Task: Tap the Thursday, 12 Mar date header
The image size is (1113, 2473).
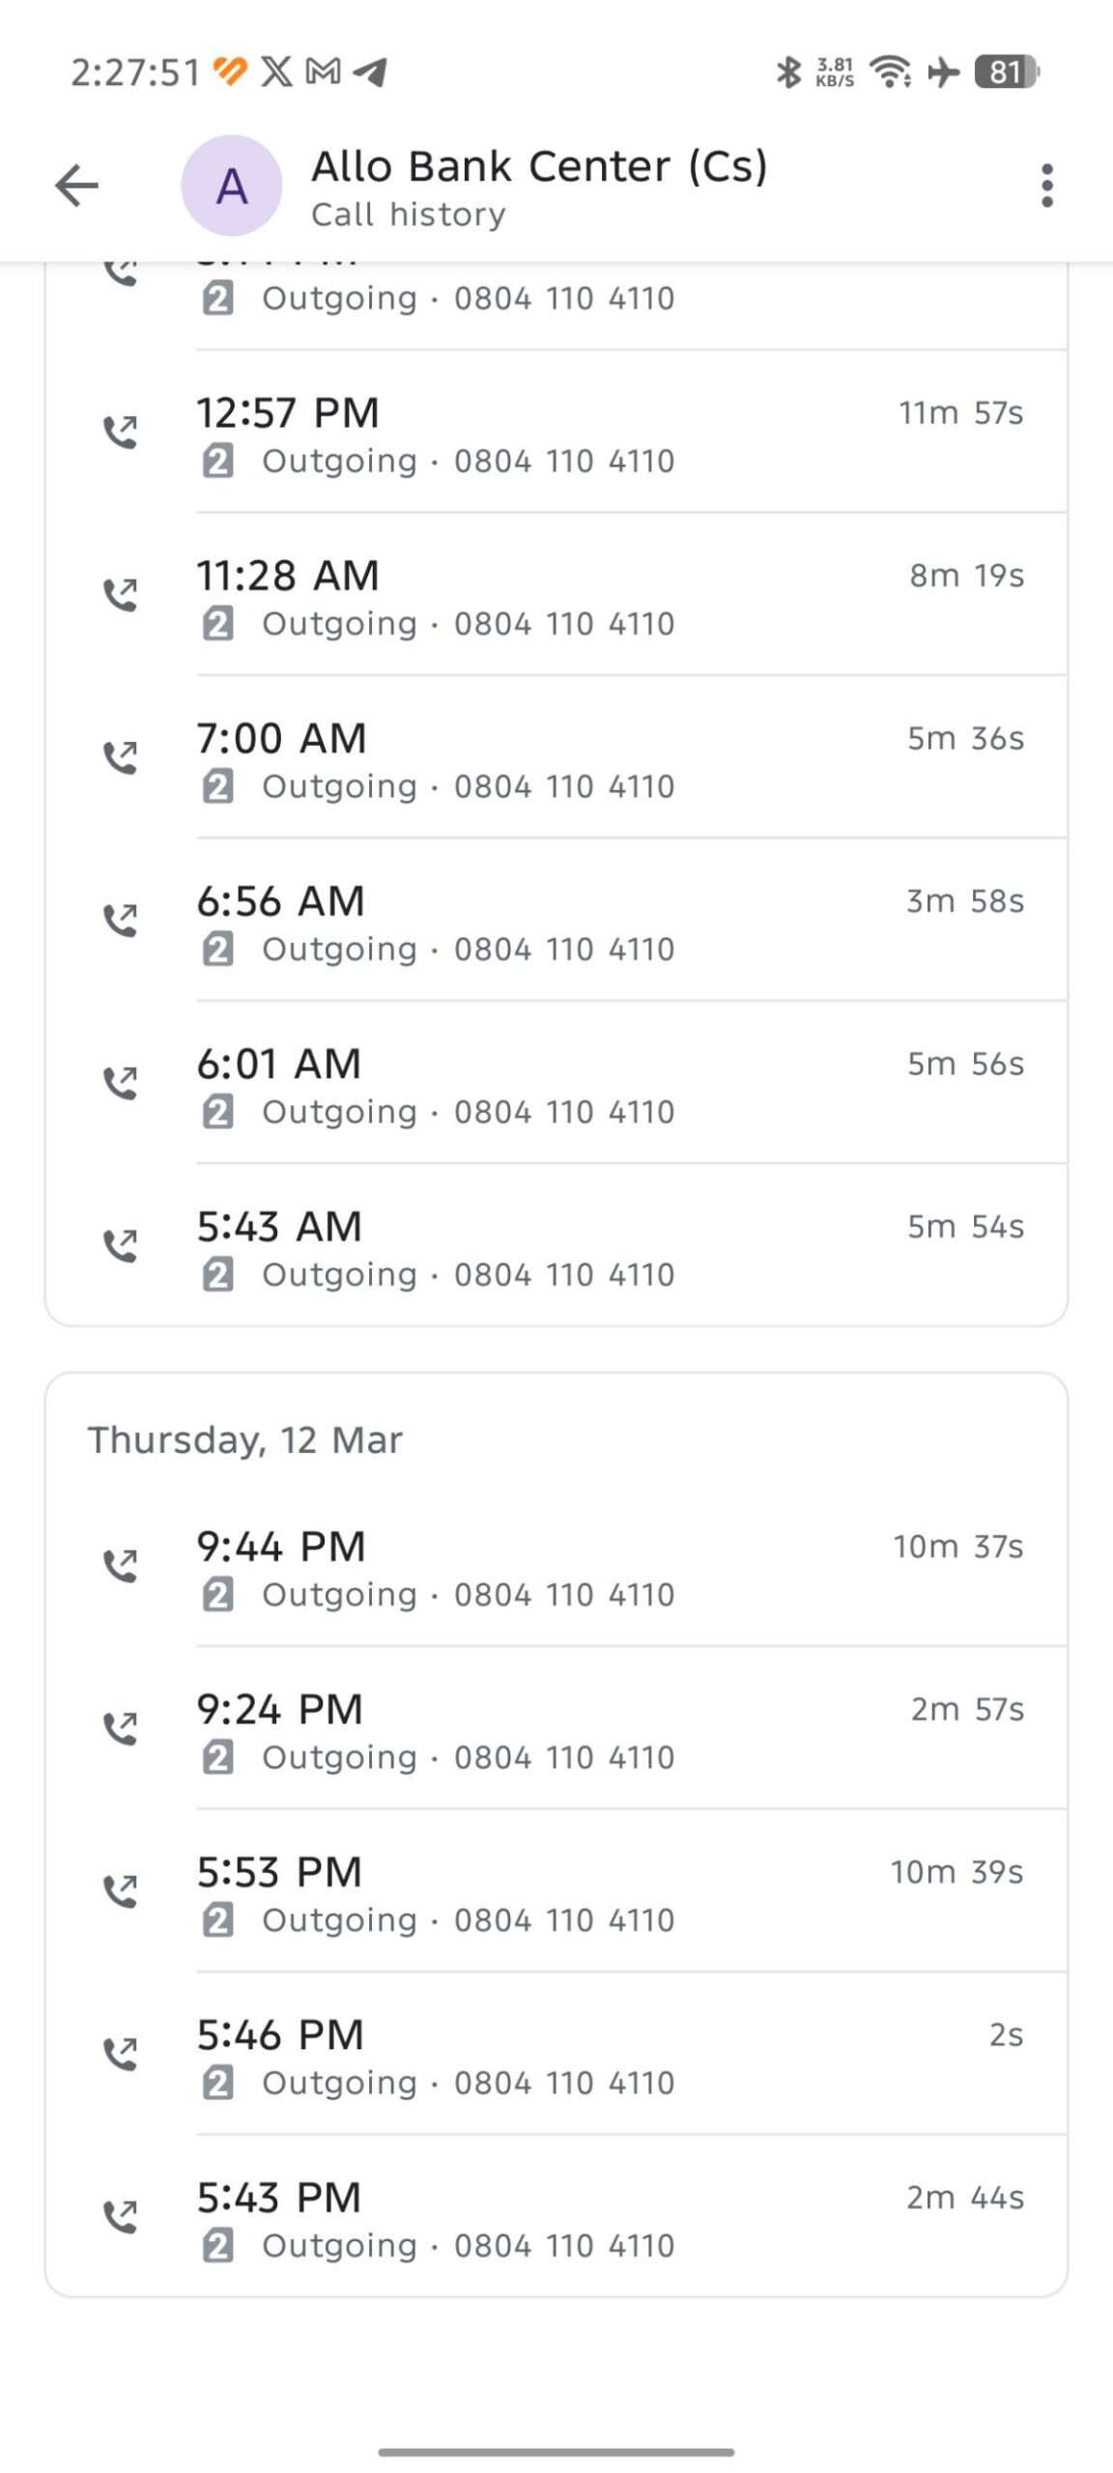Action: tap(245, 1440)
